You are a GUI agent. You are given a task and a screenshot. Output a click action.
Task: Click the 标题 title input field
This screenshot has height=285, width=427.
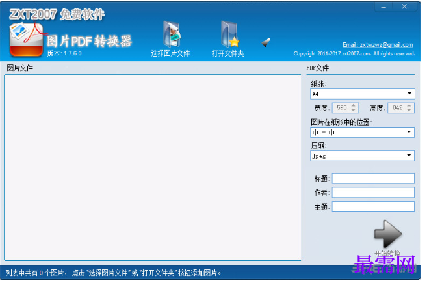(373, 178)
